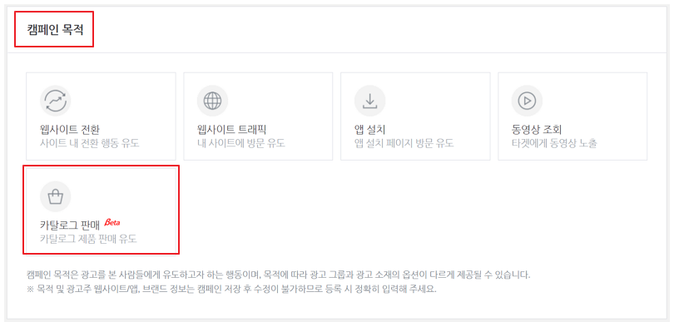Click the 내 사이트에 방문 유도 description
Viewport: 674px width, 327px height.
point(241,143)
